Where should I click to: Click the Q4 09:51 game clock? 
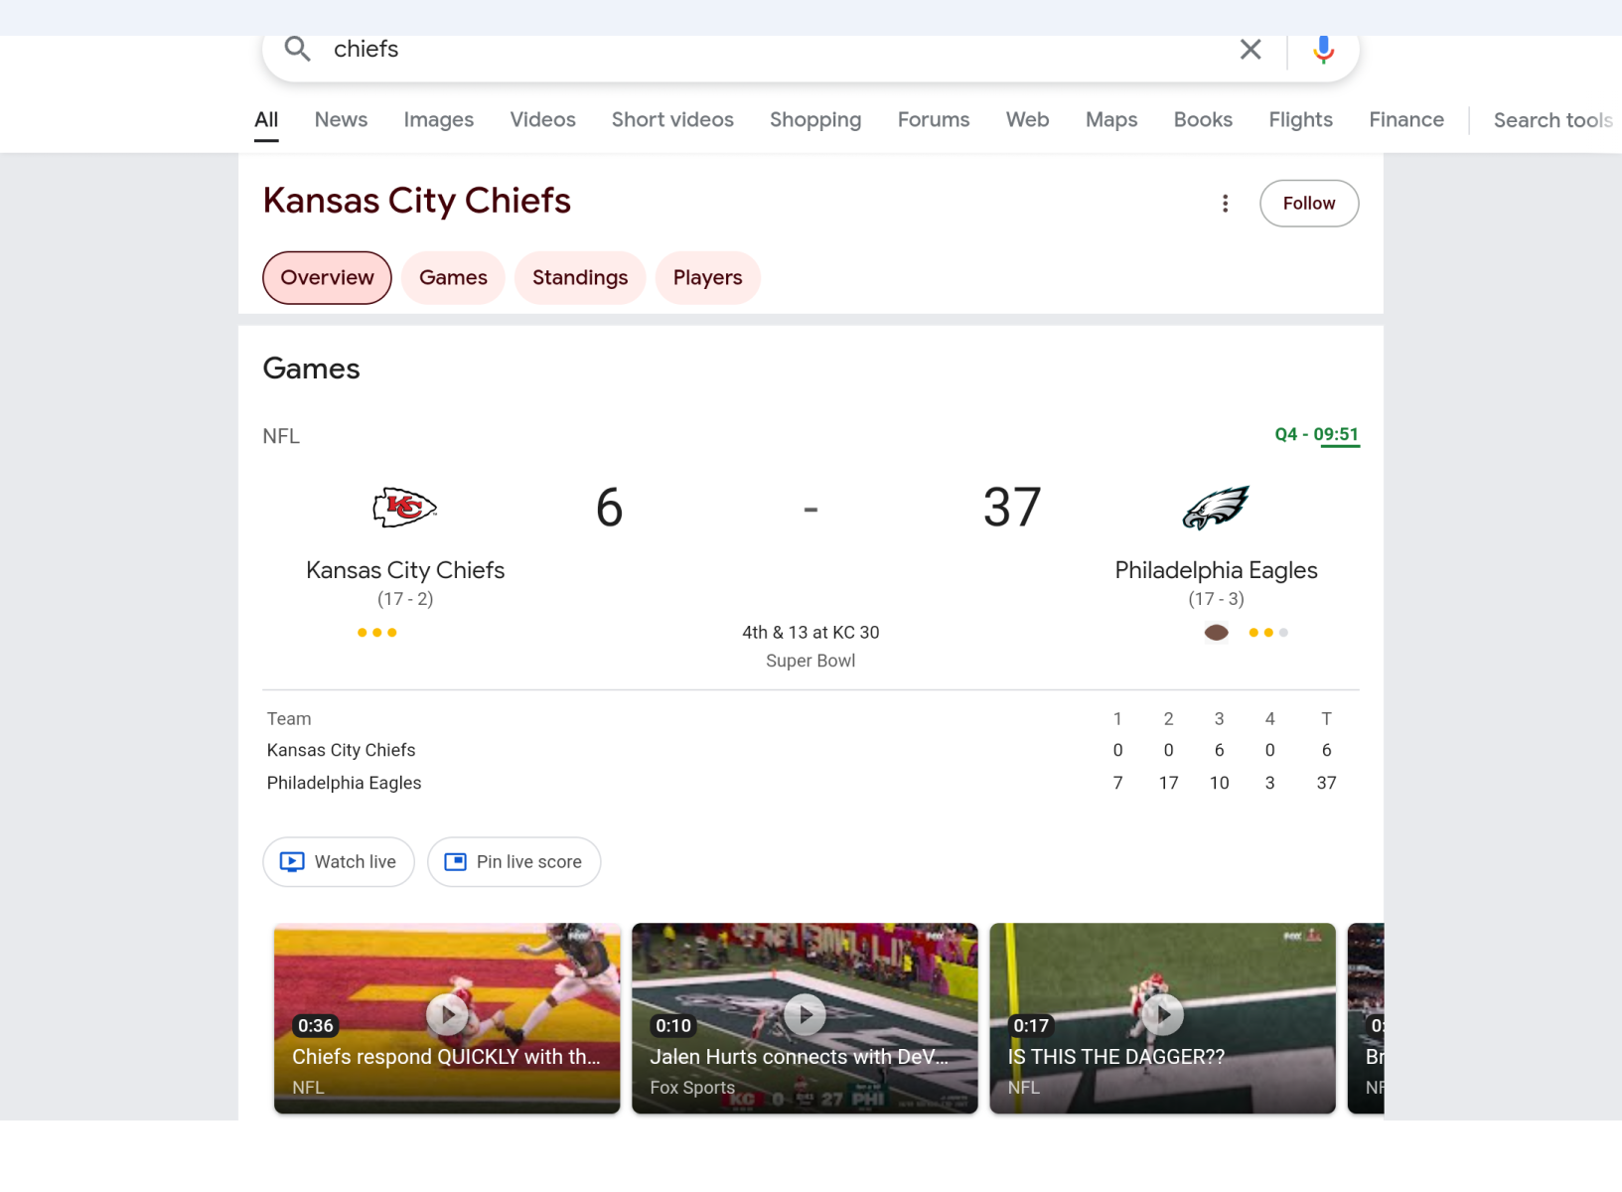point(1316,435)
